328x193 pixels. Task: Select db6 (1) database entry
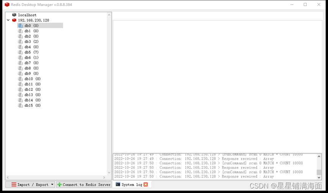[x=31, y=58]
